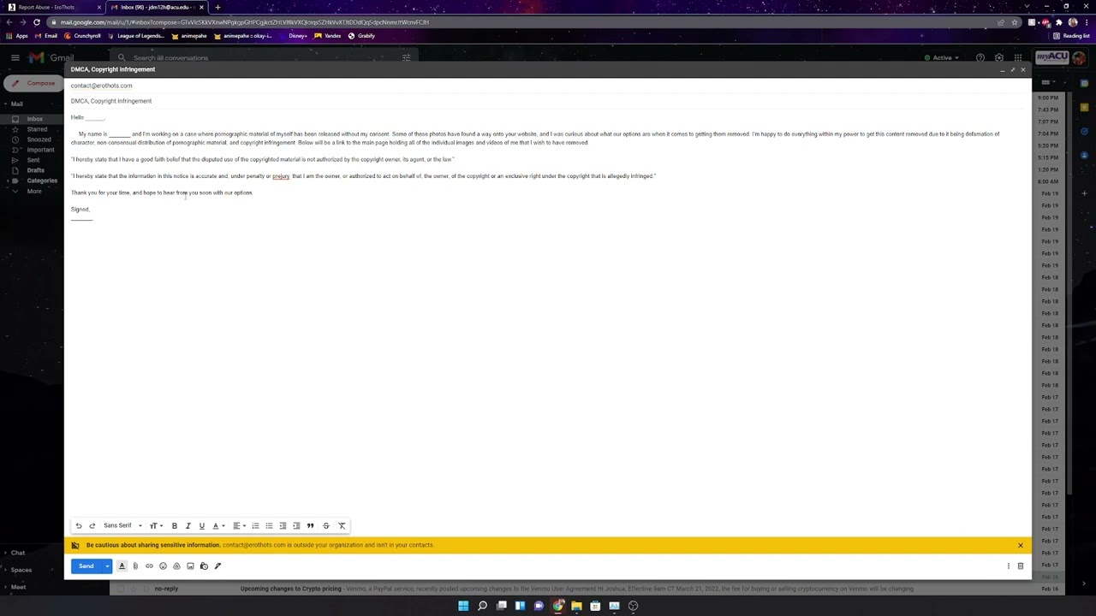Open the Snoozed folder

point(39,139)
